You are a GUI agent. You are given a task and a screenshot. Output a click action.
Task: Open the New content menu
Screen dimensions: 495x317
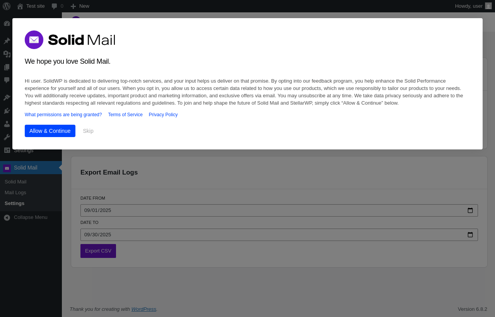pyautogui.click(x=80, y=6)
